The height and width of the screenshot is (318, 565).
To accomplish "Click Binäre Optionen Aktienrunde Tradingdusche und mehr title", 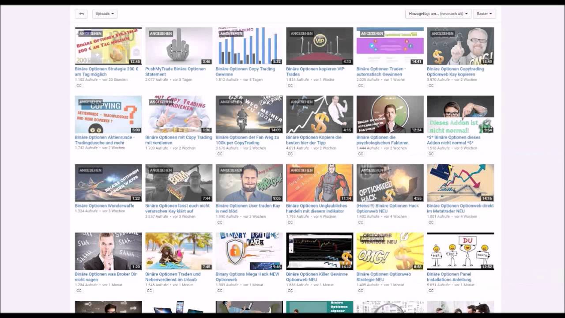I will tap(105, 140).
